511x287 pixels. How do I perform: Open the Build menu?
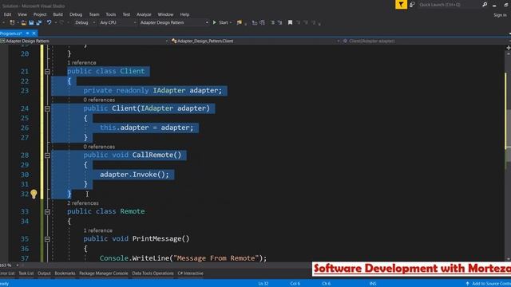(x=57, y=14)
